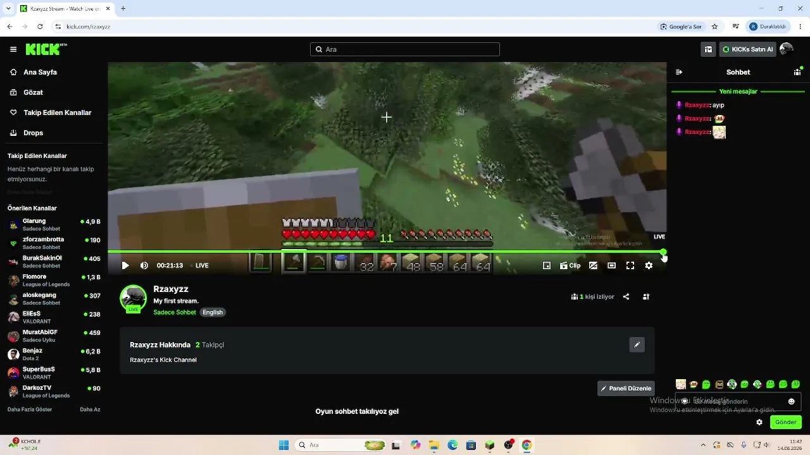This screenshot has width=810, height=455.
Task: Show hidden system tray icons
Action: [x=703, y=445]
